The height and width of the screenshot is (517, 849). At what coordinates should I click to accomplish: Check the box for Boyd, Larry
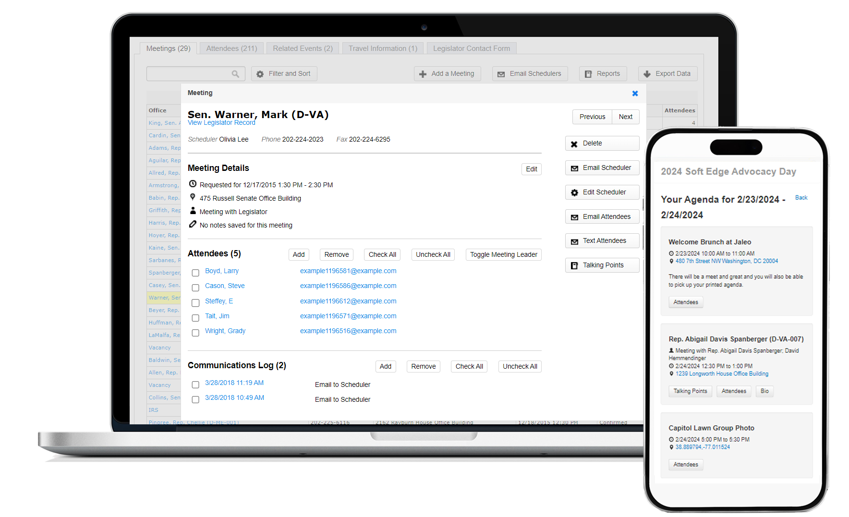point(195,273)
